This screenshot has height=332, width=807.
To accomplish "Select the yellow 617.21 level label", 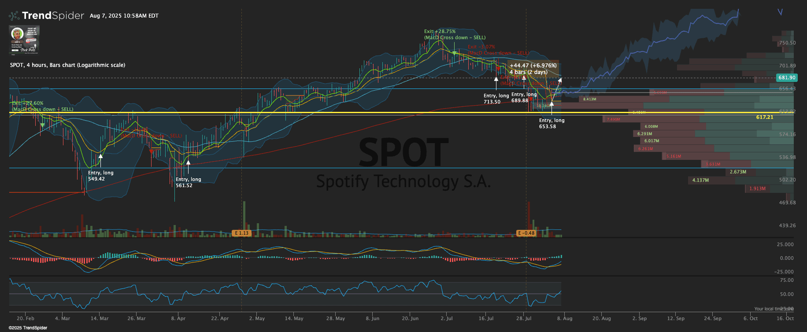I will coord(765,117).
